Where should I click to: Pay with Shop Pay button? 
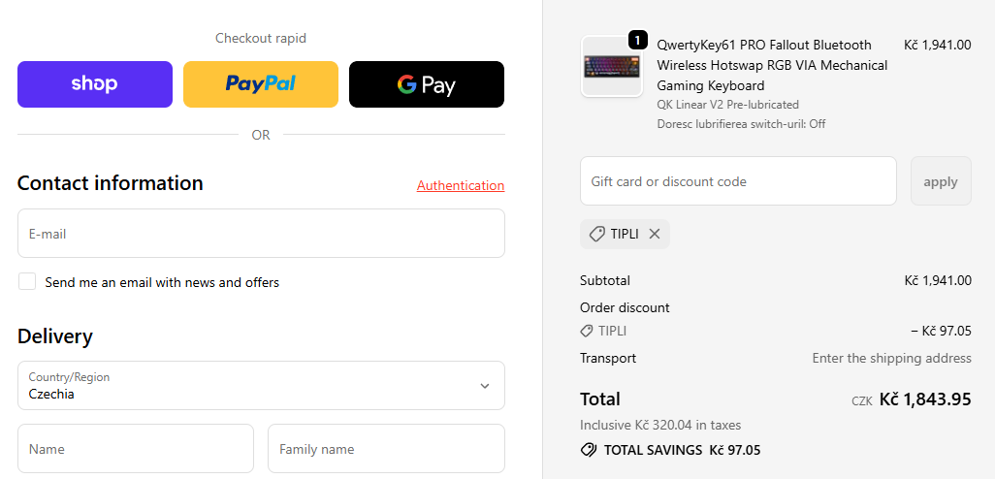(x=95, y=84)
